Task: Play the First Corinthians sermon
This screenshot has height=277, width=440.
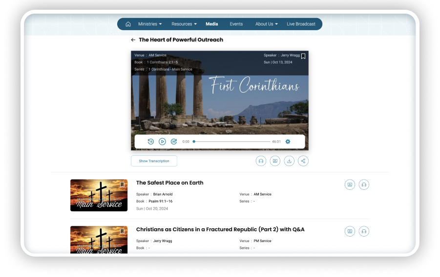Action: coord(162,142)
